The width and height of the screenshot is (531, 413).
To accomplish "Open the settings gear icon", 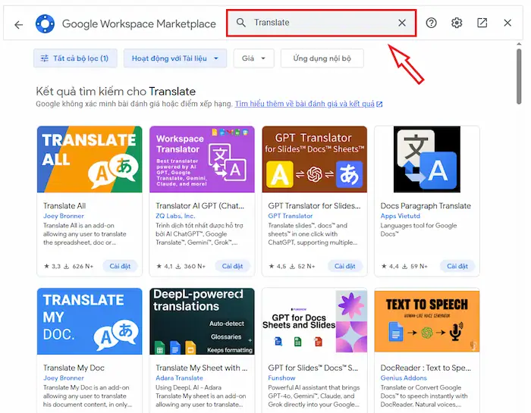I will click(457, 23).
